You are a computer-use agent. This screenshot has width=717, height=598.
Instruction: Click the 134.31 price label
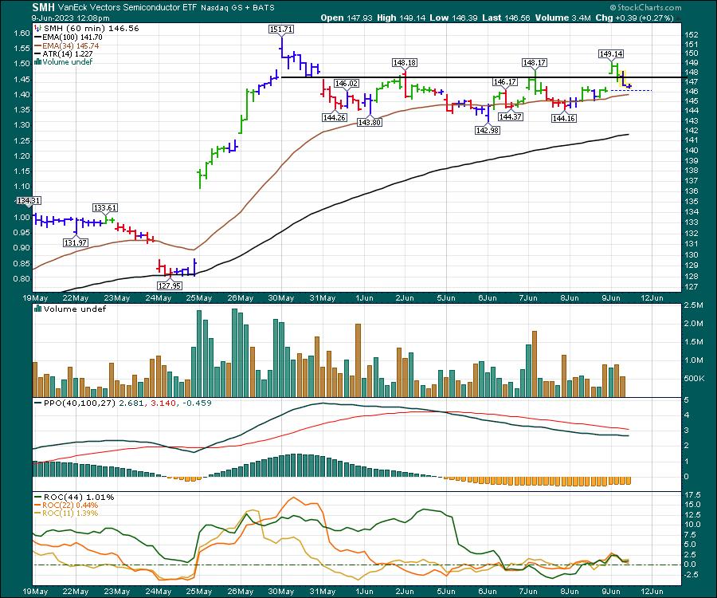point(29,200)
